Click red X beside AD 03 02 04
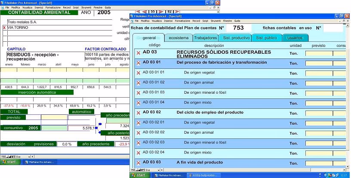 (139, 153)
